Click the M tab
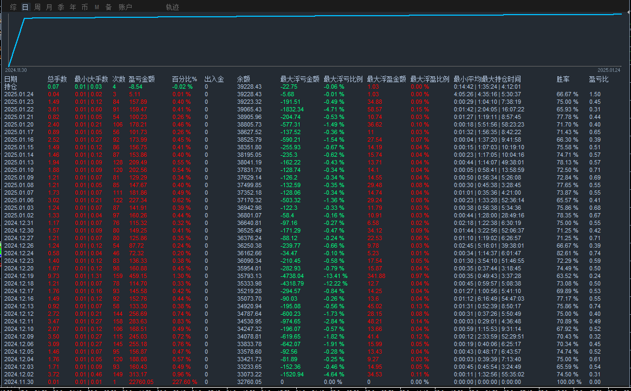The image size is (631, 391). pyautogui.click(x=96, y=7)
